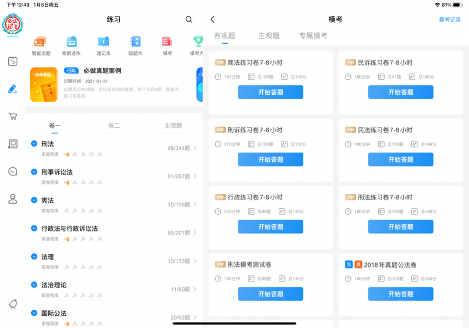Expand 宪法 row chevron at 10/106题
Viewport: 469px width, 328px height.
pyautogui.click(x=195, y=204)
